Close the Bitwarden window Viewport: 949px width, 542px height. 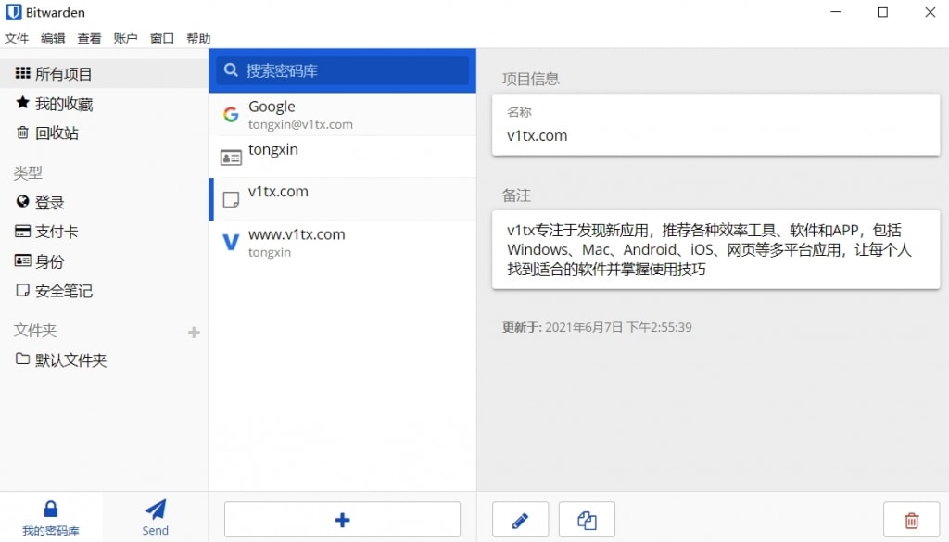(x=930, y=12)
